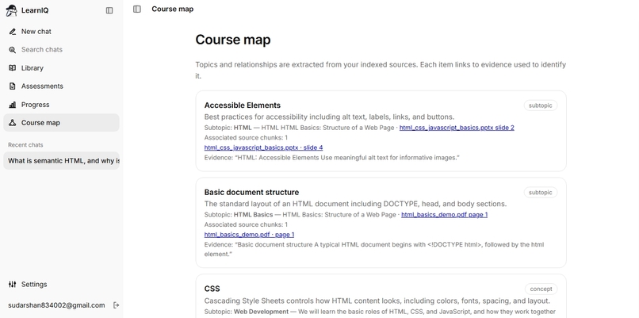The height and width of the screenshot is (318, 639).
Task: Start a New chat
Action: click(x=61, y=32)
